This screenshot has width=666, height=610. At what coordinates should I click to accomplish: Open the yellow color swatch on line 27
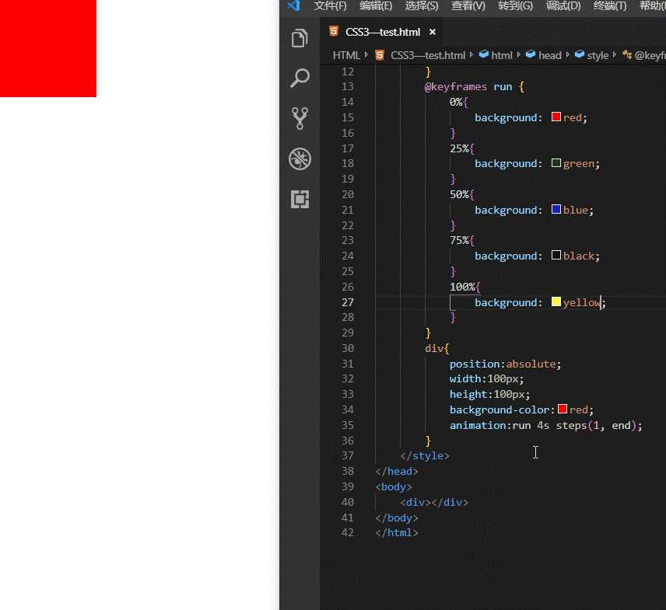[x=556, y=302]
